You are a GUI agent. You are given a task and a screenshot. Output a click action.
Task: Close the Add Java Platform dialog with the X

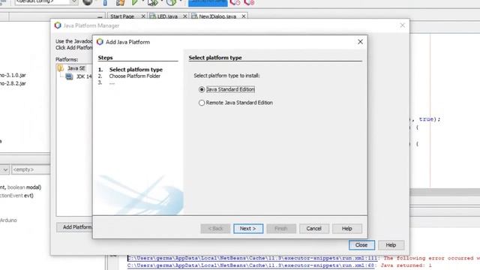(x=360, y=42)
